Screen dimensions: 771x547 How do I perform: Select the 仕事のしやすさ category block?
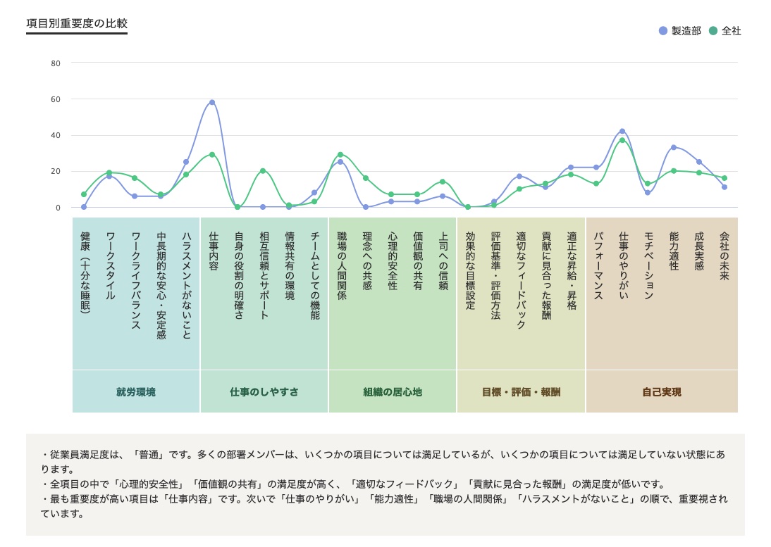(264, 392)
